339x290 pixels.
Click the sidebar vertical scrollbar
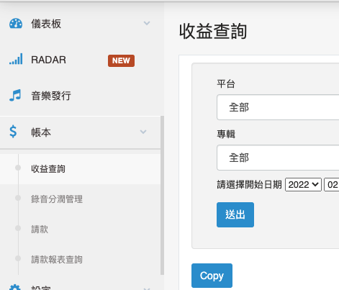(163, 195)
